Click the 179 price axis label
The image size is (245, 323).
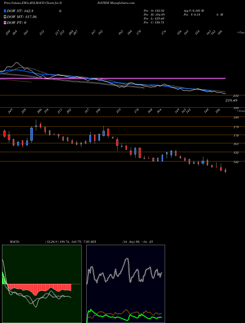point(236,127)
